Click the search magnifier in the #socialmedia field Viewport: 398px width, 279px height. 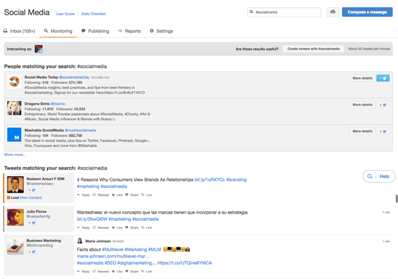pyautogui.click(x=252, y=12)
